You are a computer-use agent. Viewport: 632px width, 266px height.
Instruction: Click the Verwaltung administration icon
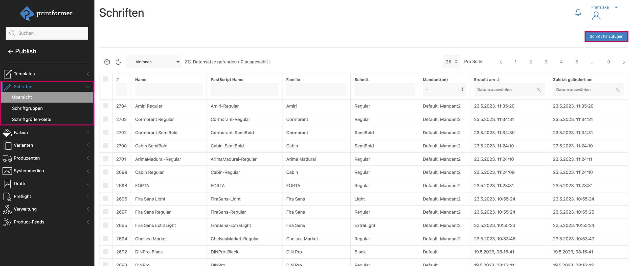point(7,209)
